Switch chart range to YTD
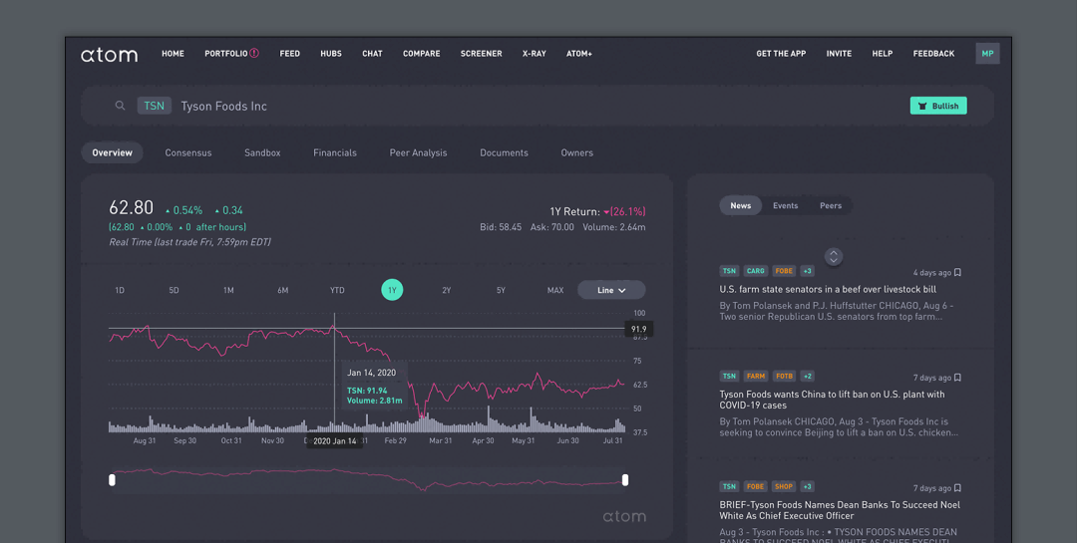The image size is (1077, 543). pos(337,290)
